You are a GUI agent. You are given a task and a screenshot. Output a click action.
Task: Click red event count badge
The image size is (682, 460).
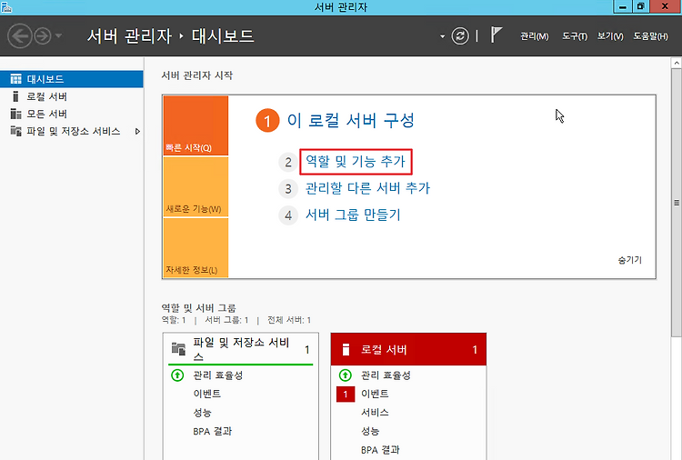point(346,394)
